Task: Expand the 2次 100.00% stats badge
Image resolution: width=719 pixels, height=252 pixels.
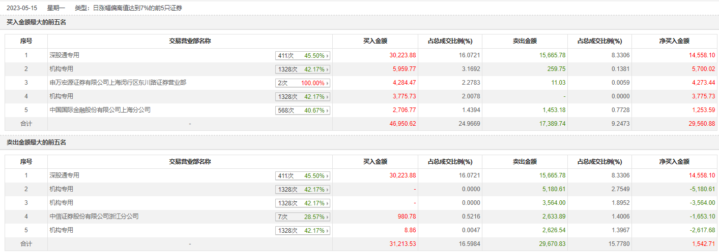Action: point(303,83)
